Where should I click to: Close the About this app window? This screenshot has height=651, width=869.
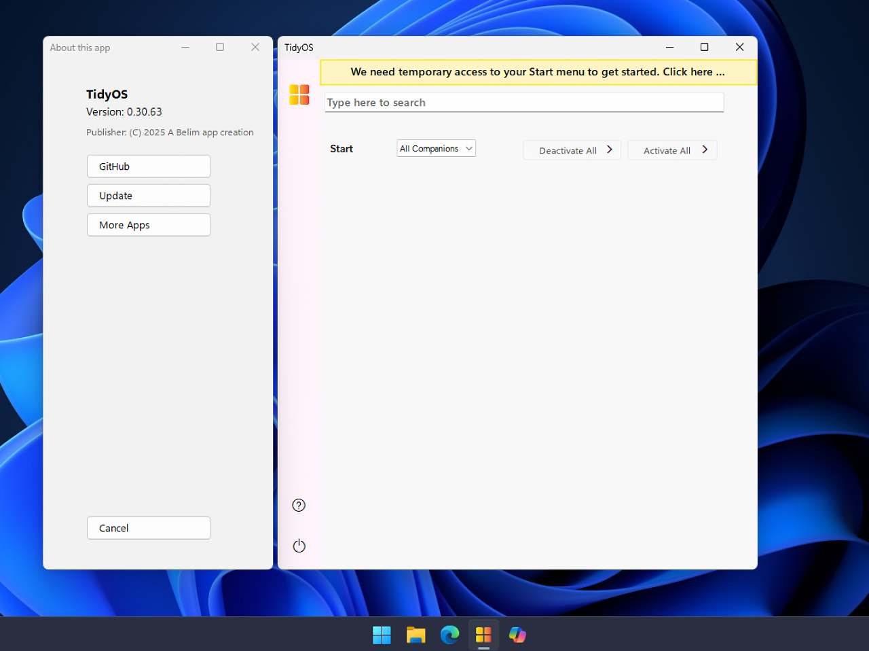(x=255, y=47)
